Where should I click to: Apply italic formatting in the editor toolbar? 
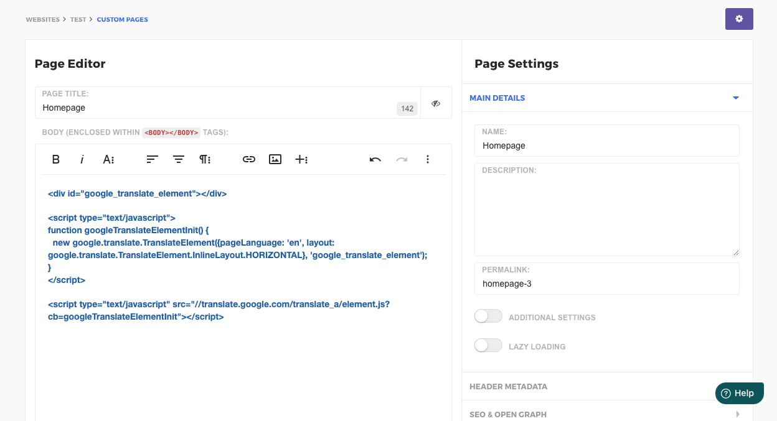click(x=82, y=159)
